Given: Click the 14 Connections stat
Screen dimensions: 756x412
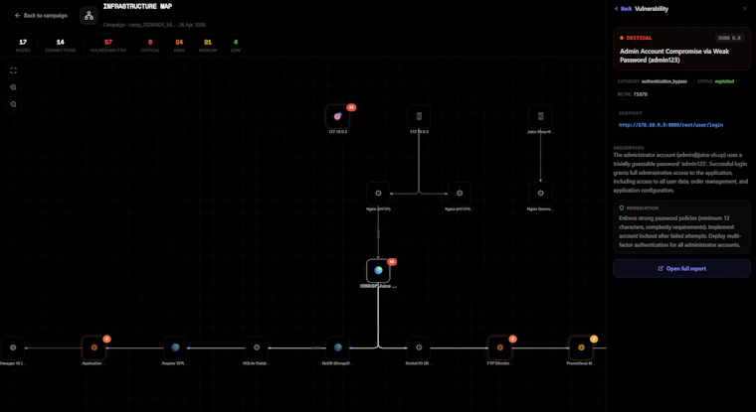Looking at the screenshot, I should [61, 46].
